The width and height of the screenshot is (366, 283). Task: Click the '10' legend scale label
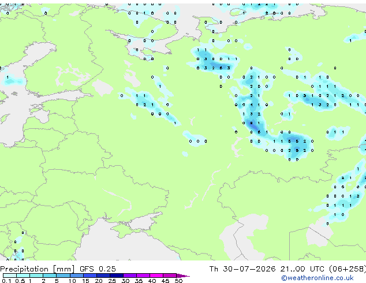72,281
